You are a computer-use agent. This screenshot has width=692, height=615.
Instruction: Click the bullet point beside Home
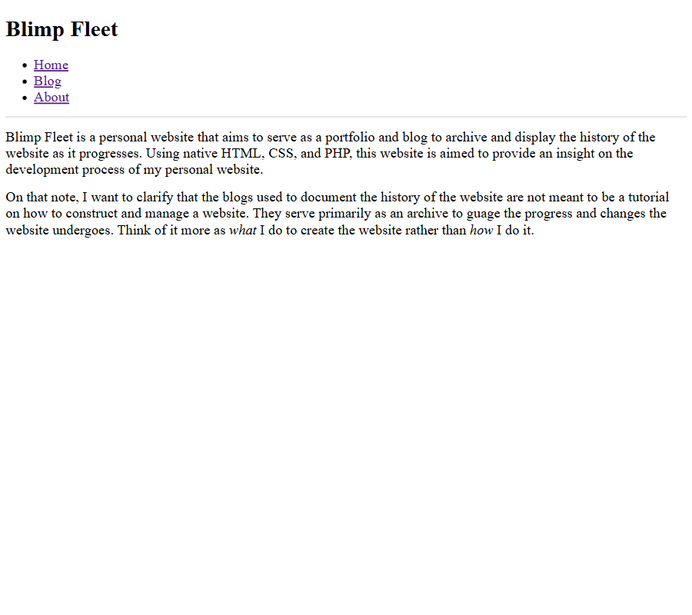[26, 66]
